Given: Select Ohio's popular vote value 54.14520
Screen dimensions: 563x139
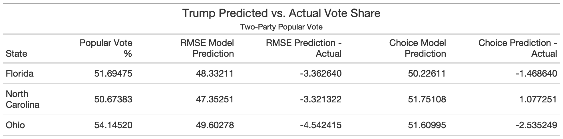Looking at the screenshot, I should pos(113,125).
